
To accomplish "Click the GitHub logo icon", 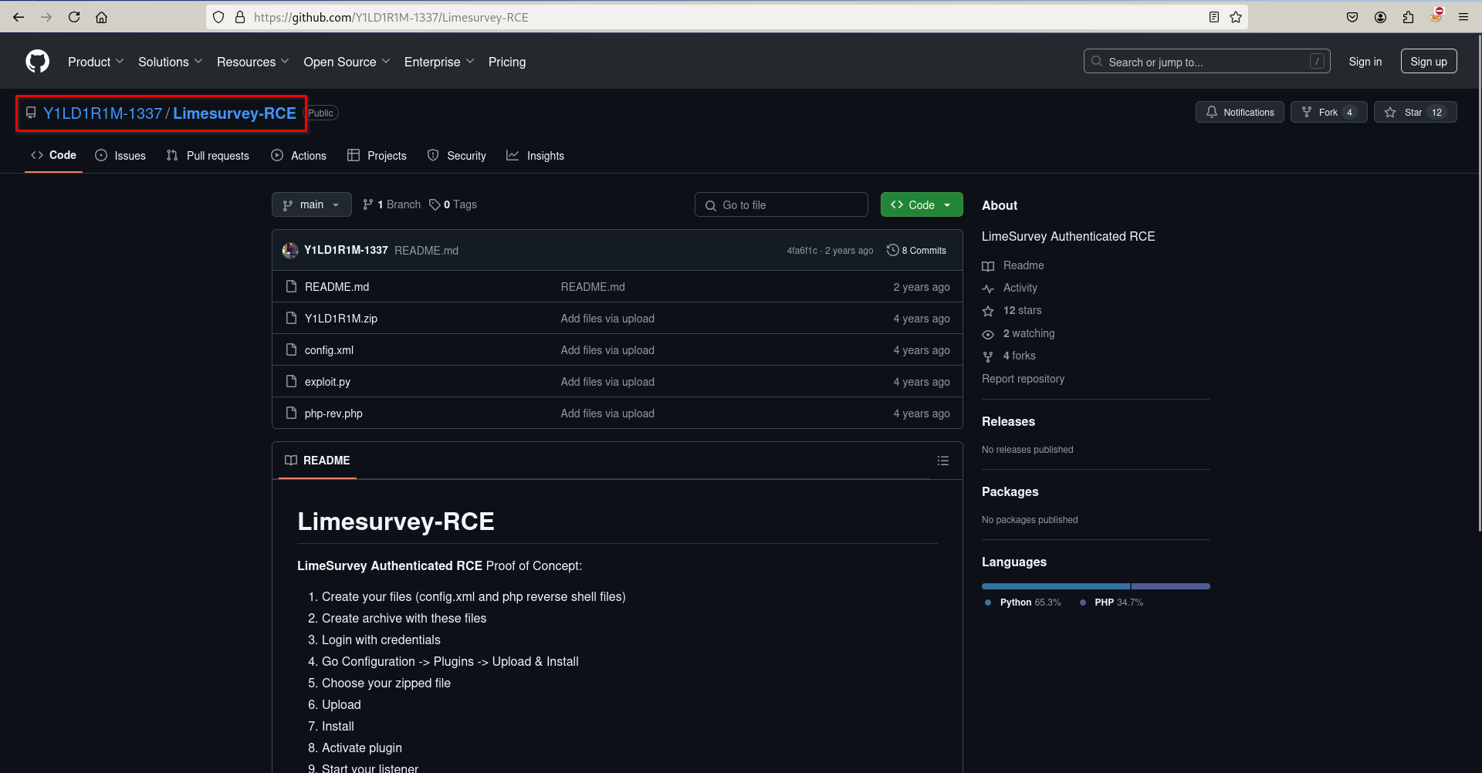I will point(37,62).
